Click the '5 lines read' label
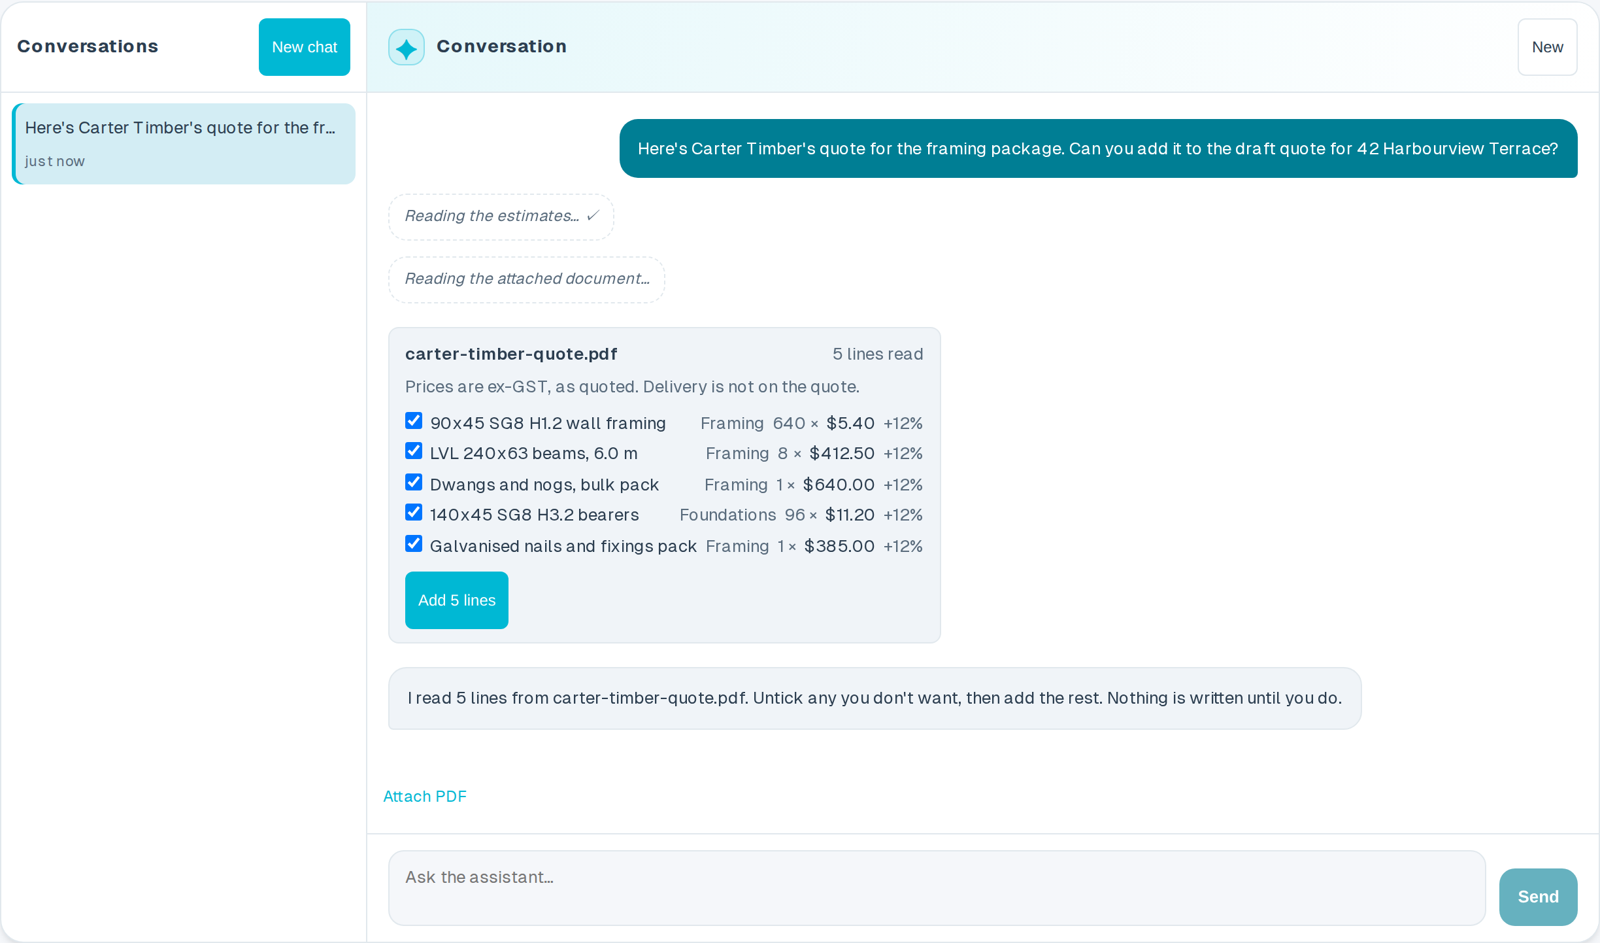The width and height of the screenshot is (1600, 943). 878,354
